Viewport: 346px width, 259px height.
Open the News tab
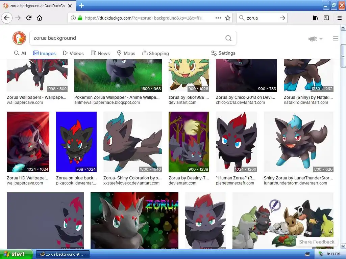100,53
